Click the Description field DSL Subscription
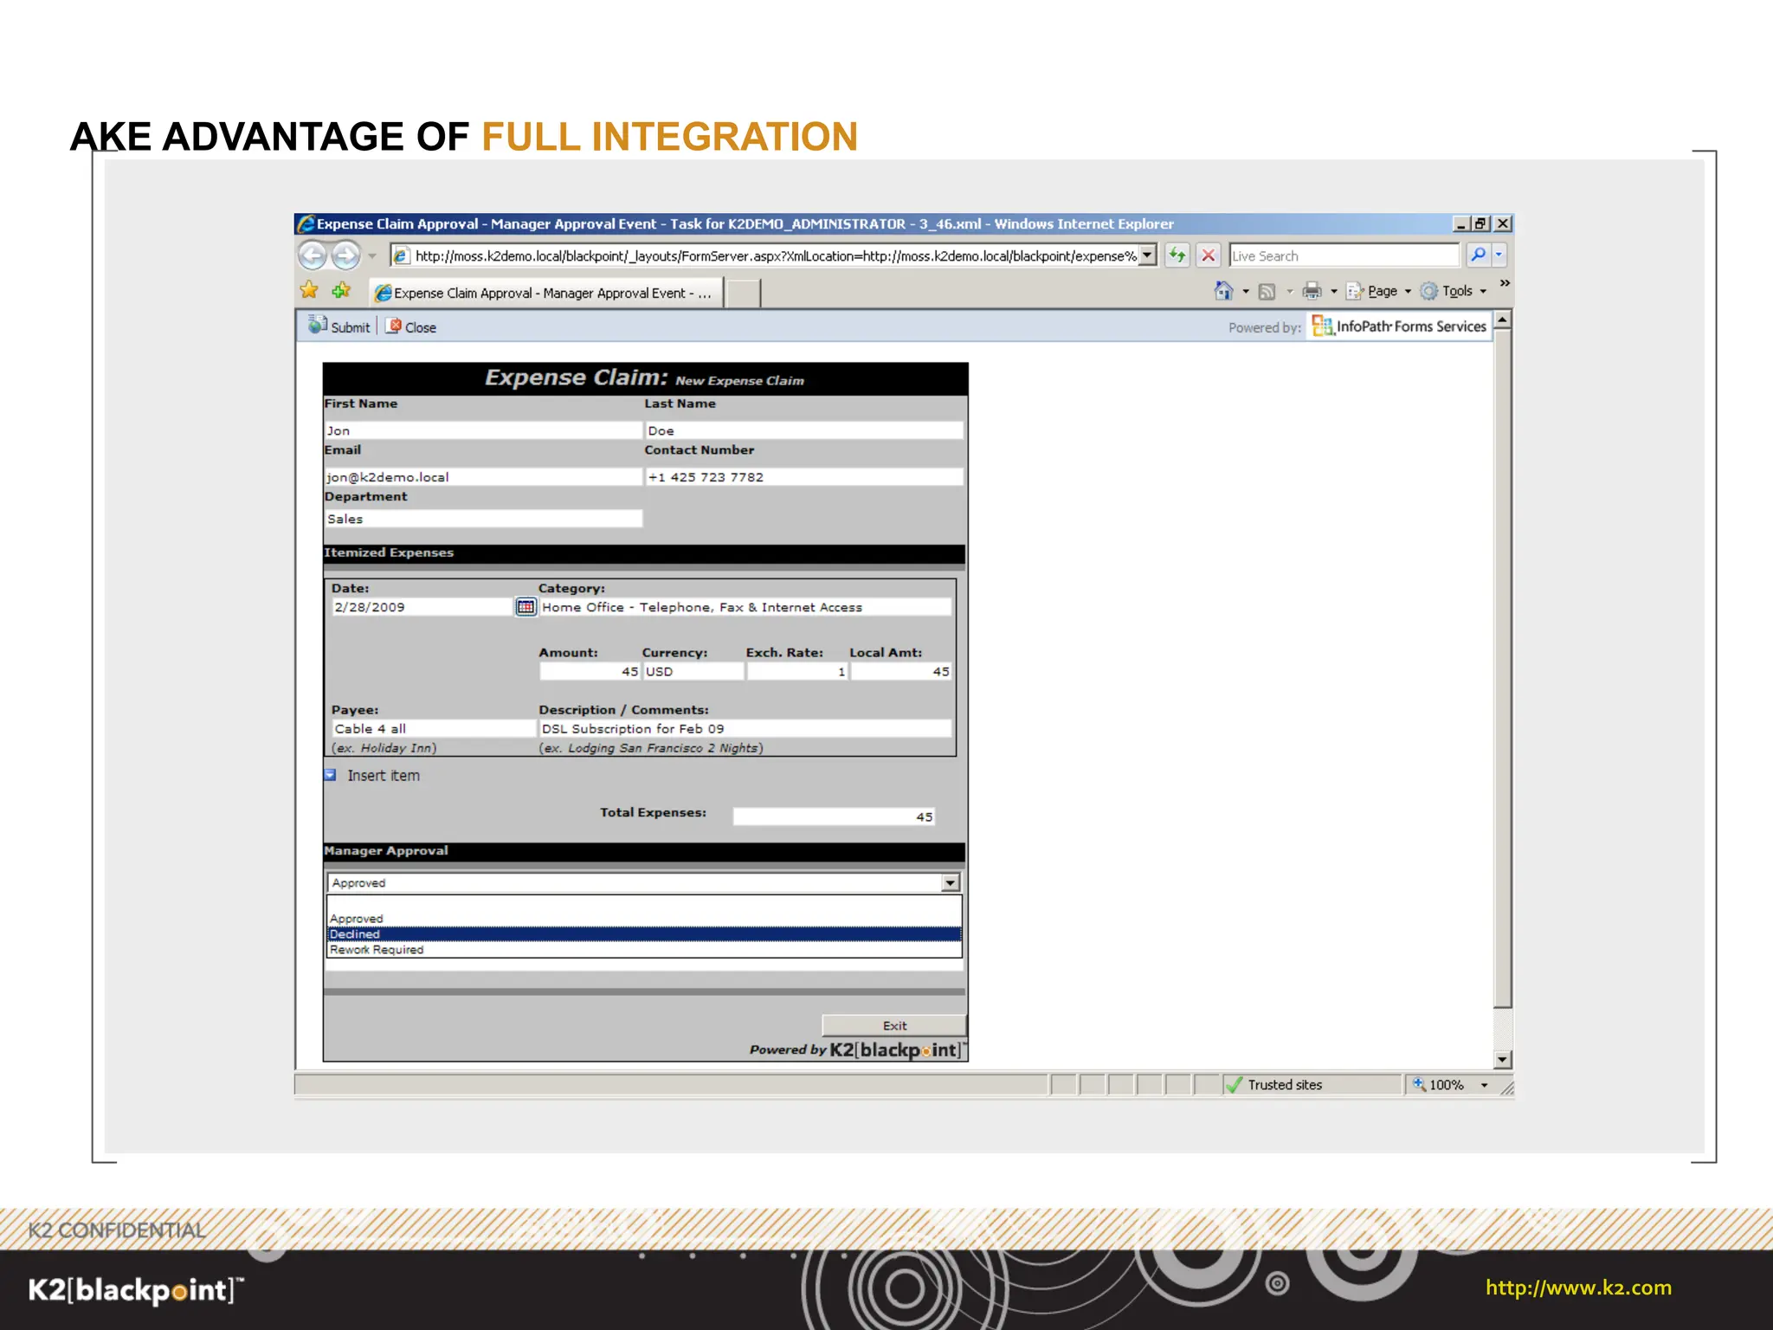 (745, 729)
